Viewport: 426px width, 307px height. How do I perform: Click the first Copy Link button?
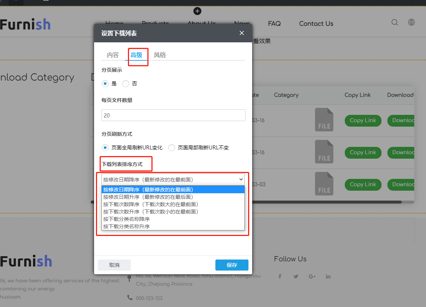pyautogui.click(x=363, y=120)
